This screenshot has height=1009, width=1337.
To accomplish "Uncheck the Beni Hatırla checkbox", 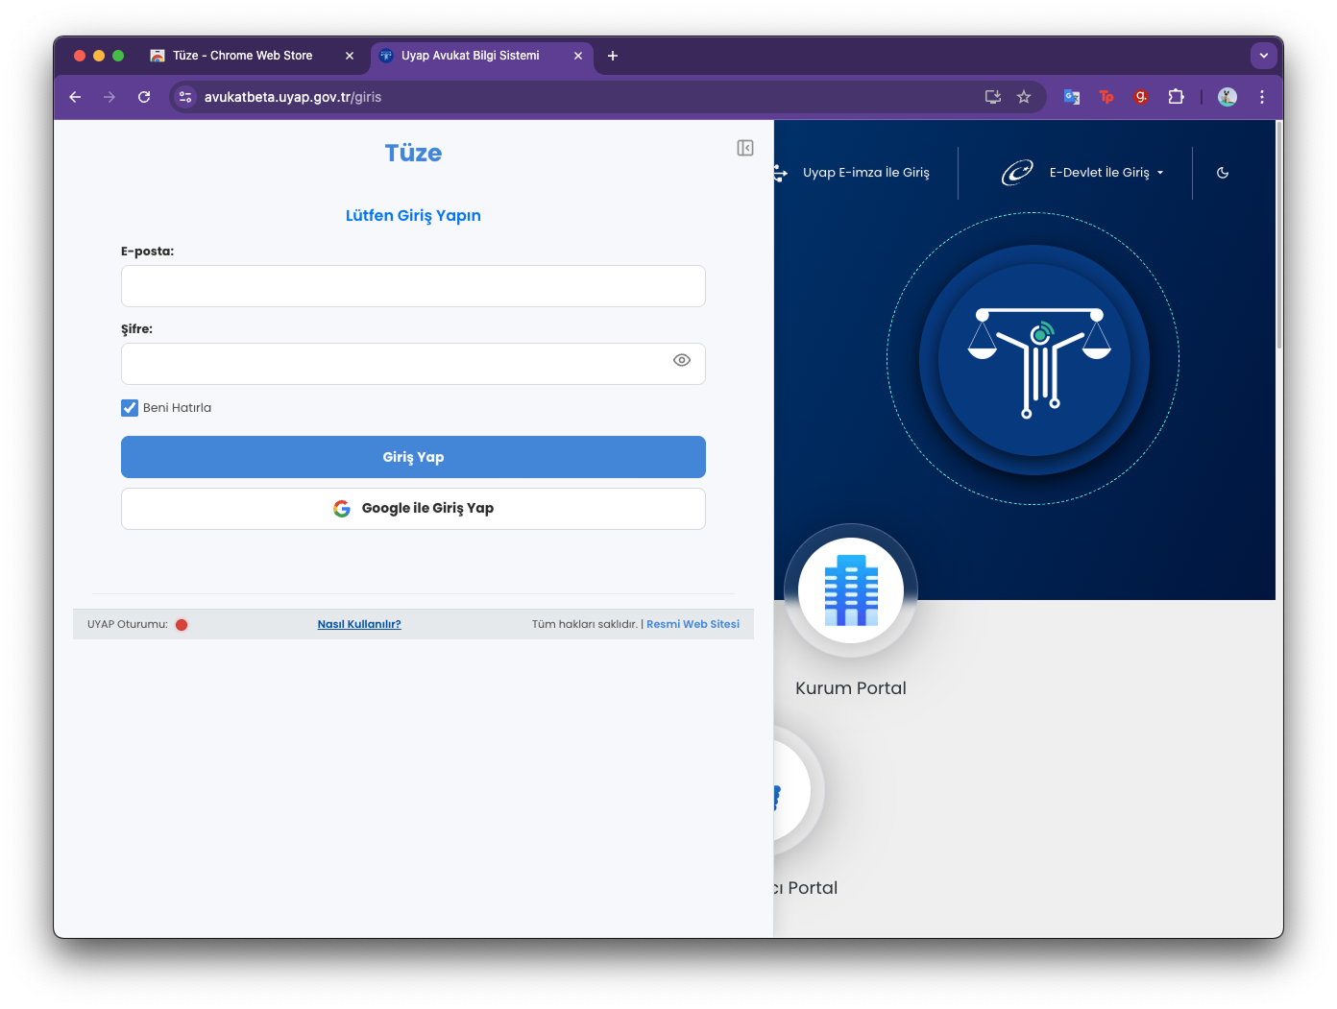I will 130,408.
